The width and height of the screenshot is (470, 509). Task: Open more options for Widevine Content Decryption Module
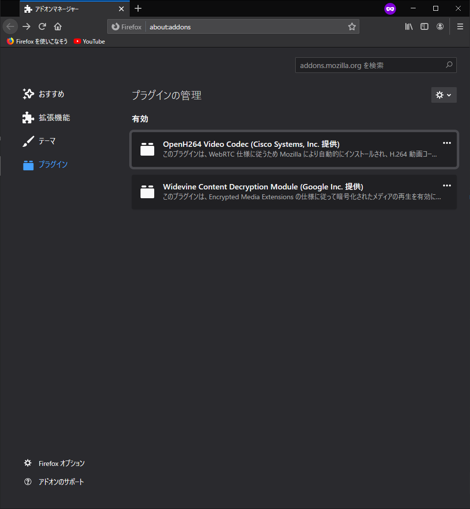(x=447, y=185)
